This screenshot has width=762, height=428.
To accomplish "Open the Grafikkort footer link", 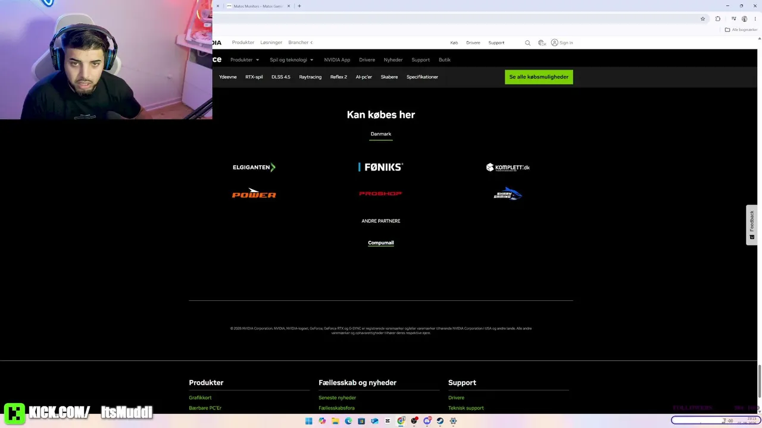I will [200, 398].
